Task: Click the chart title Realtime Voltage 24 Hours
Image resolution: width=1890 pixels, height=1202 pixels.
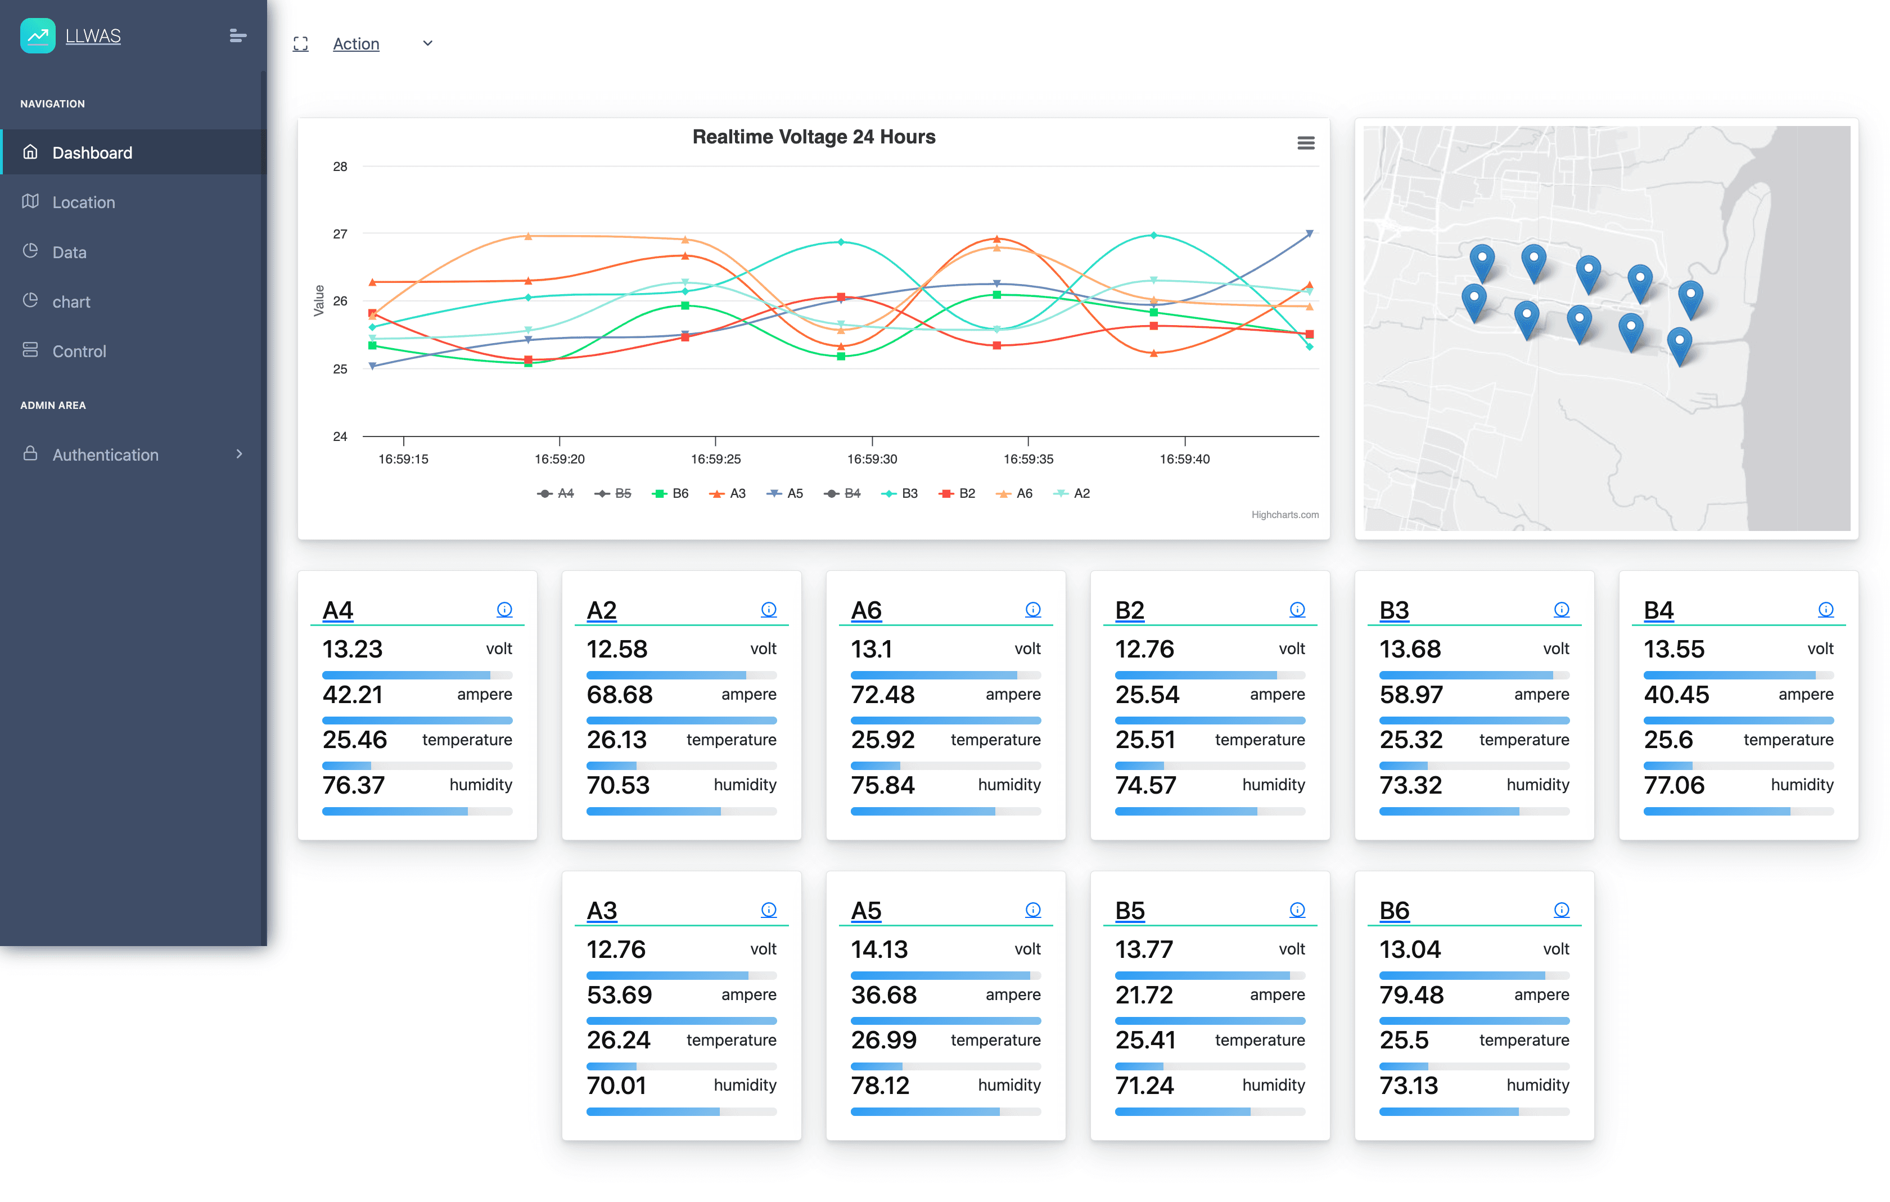Action: (x=813, y=137)
